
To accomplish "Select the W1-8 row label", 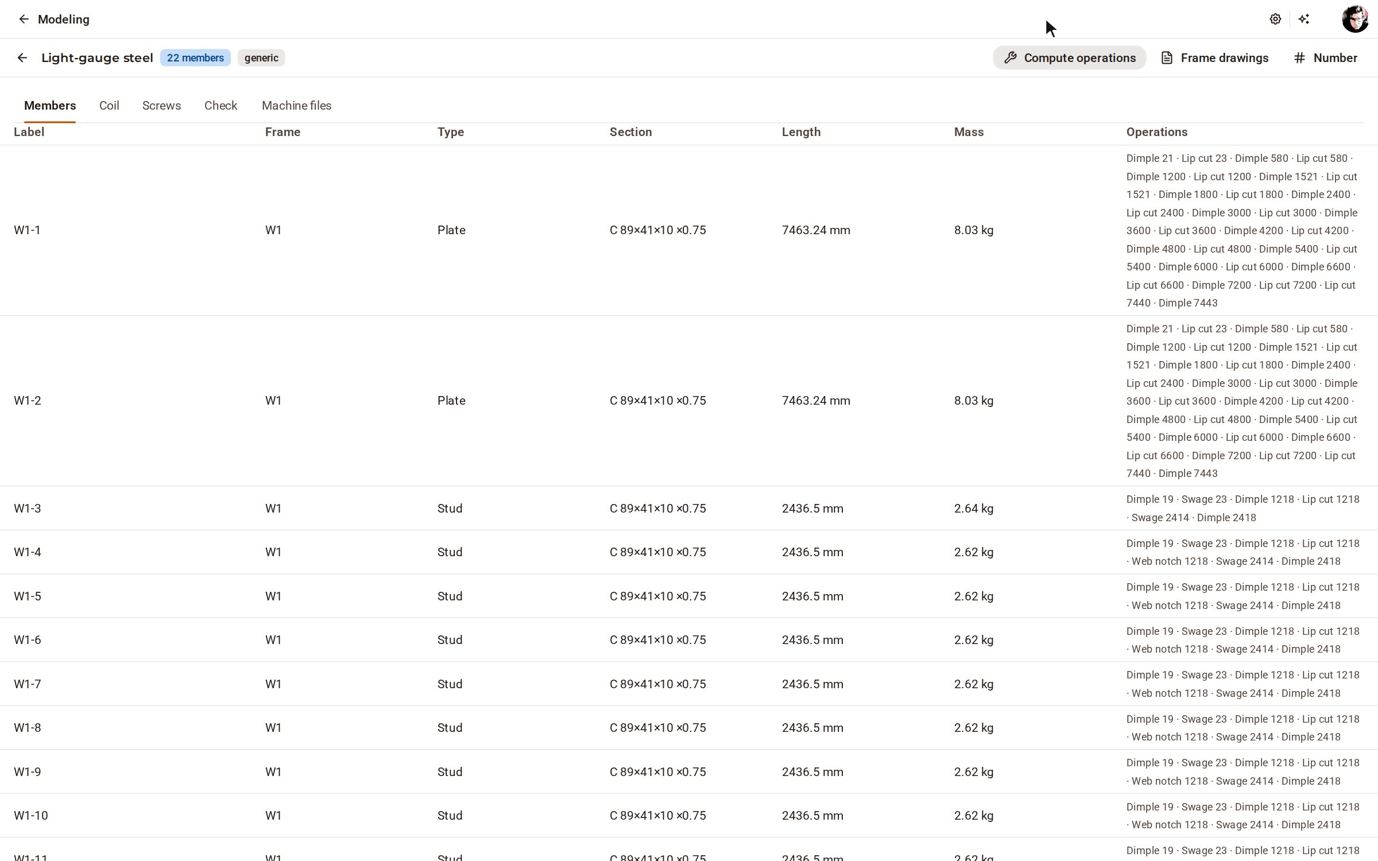I will 28,728.
